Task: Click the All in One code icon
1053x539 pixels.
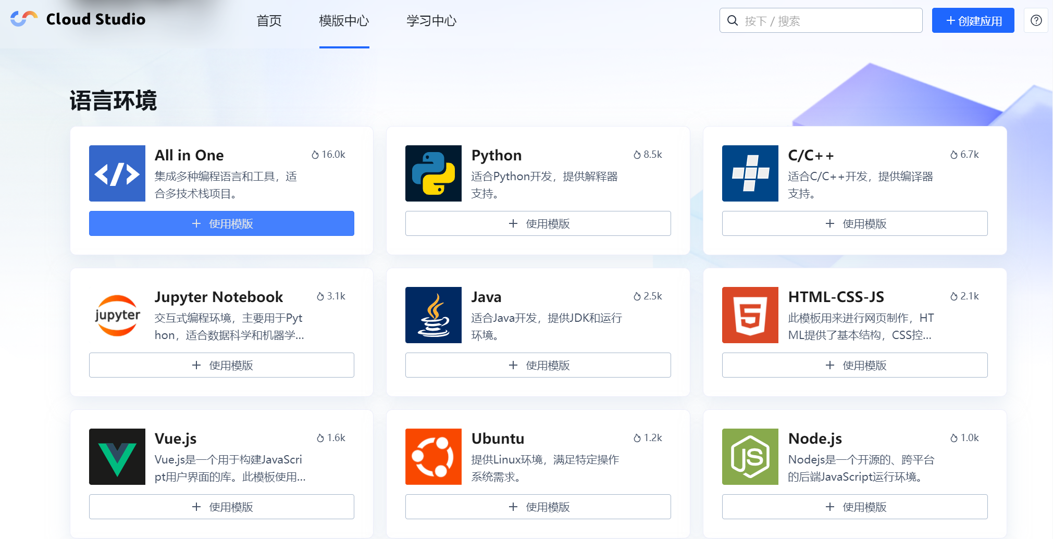Action: (117, 173)
